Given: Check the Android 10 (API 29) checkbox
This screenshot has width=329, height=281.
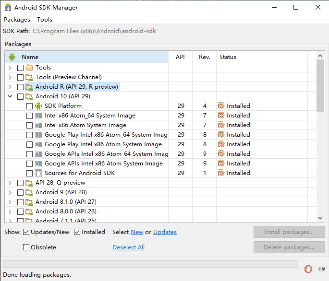Looking at the screenshot, I should click(x=20, y=96).
